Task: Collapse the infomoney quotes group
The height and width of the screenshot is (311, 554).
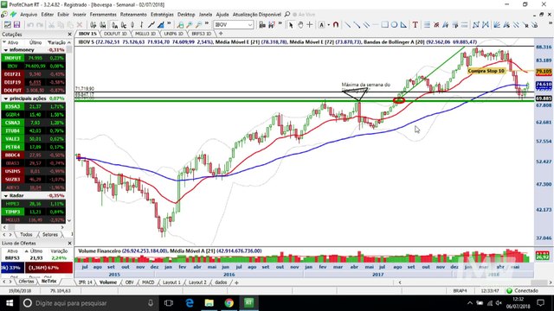Action: [6, 50]
